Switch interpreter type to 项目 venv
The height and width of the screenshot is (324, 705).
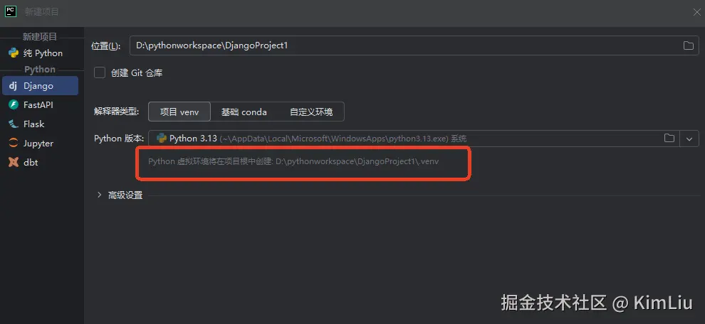coord(179,112)
